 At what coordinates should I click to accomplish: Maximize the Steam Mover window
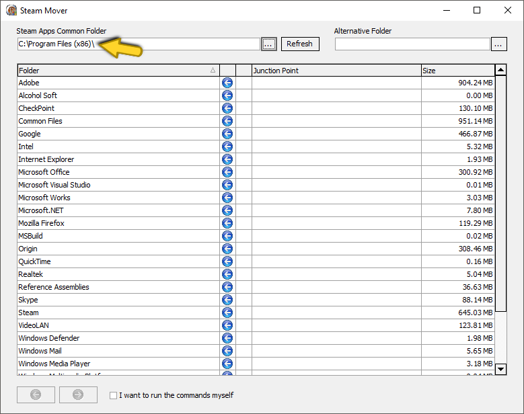[x=477, y=10]
